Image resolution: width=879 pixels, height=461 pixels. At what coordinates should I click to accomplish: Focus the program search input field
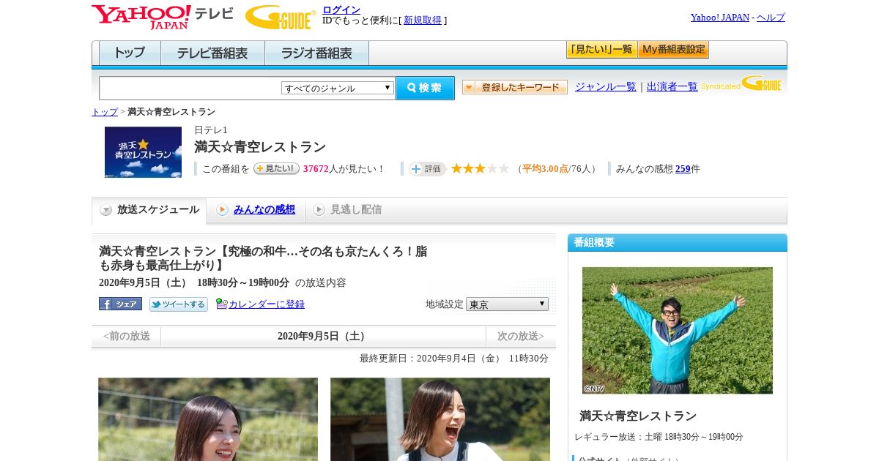tap(190, 88)
